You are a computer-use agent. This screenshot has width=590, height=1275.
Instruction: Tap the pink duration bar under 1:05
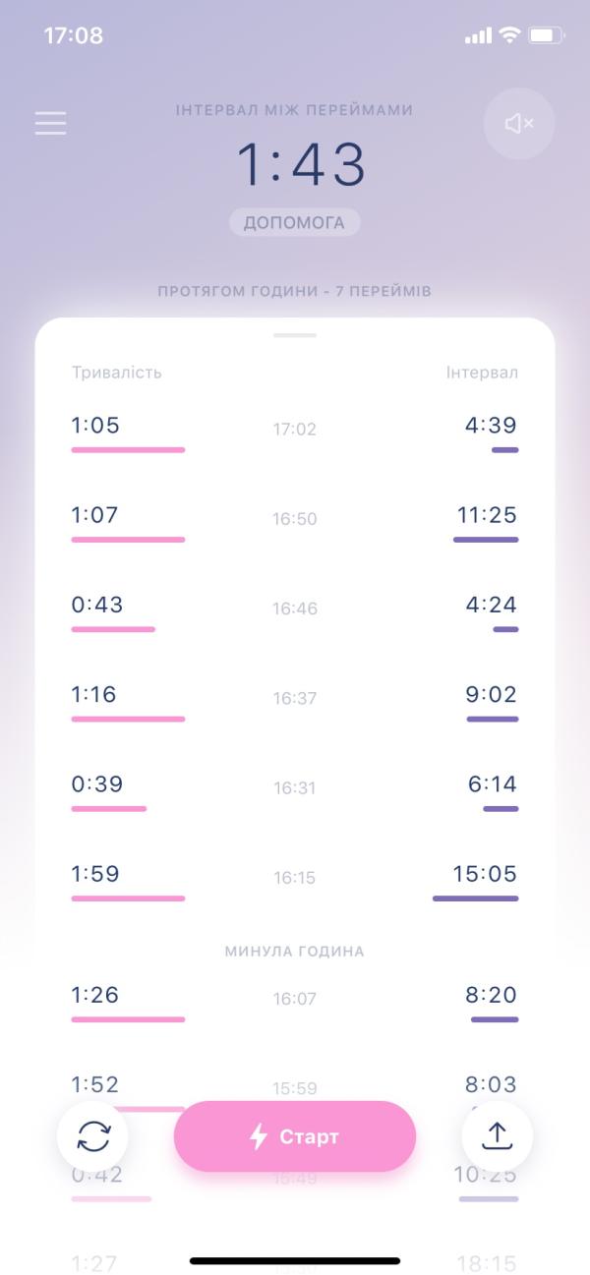coord(128,450)
